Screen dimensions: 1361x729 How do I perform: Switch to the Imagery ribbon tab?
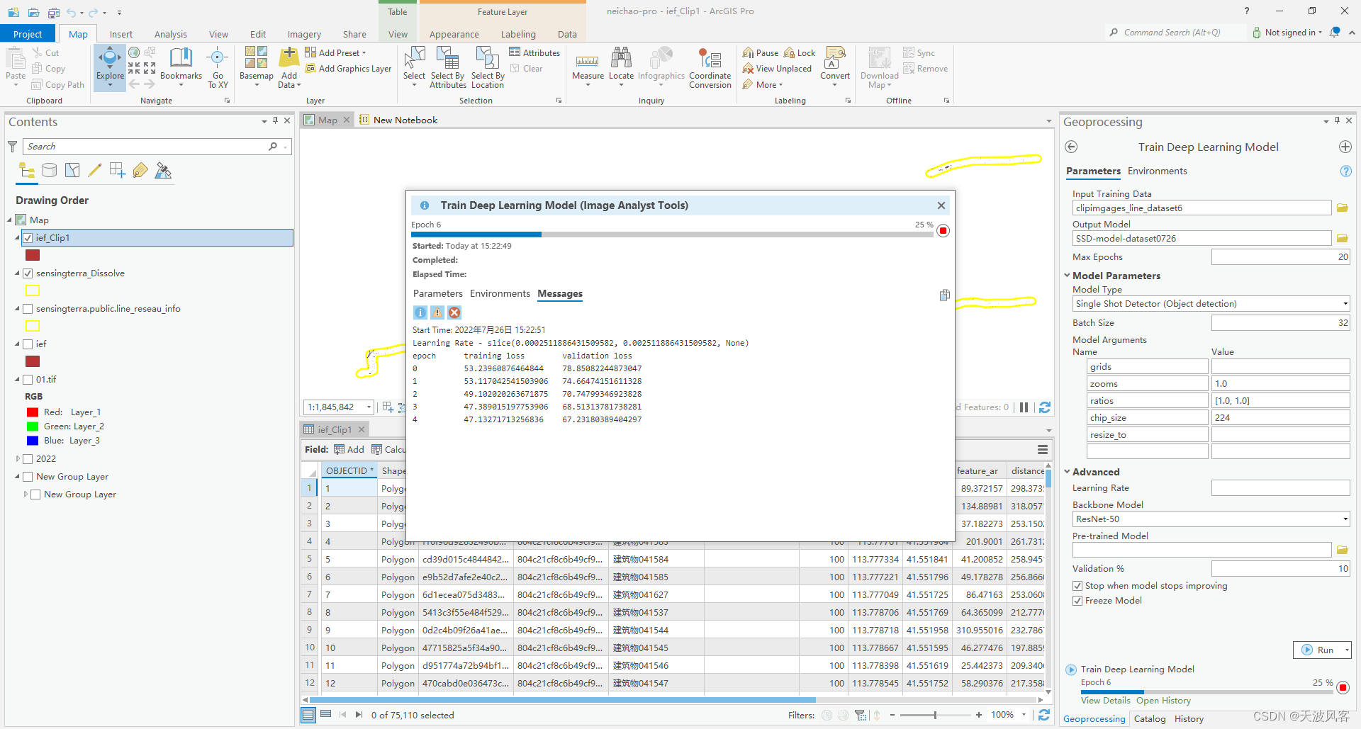(x=304, y=34)
